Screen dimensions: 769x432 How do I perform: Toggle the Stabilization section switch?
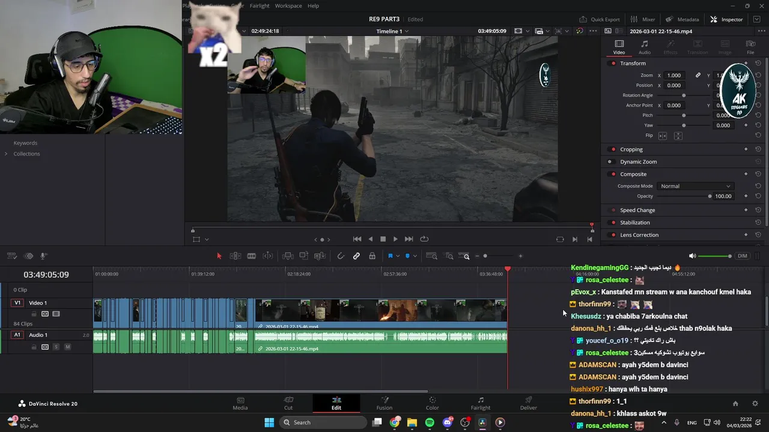(613, 223)
